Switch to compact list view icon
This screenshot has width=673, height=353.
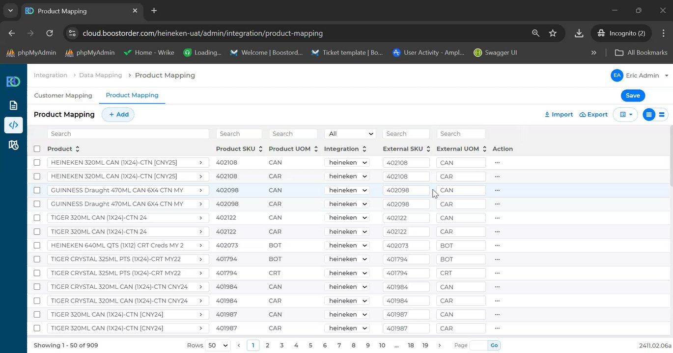click(649, 115)
